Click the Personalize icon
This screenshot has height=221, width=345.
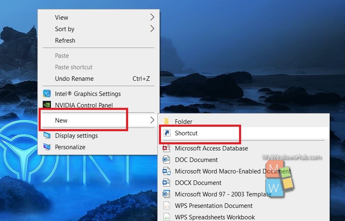47,147
